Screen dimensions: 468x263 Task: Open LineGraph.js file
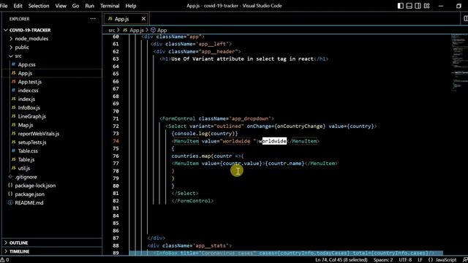pos(31,116)
